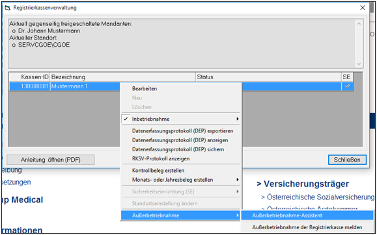Expand the Monats- oder Jahresbeleg erstellen submenu arrow
The image size is (377, 235).
click(x=238, y=180)
